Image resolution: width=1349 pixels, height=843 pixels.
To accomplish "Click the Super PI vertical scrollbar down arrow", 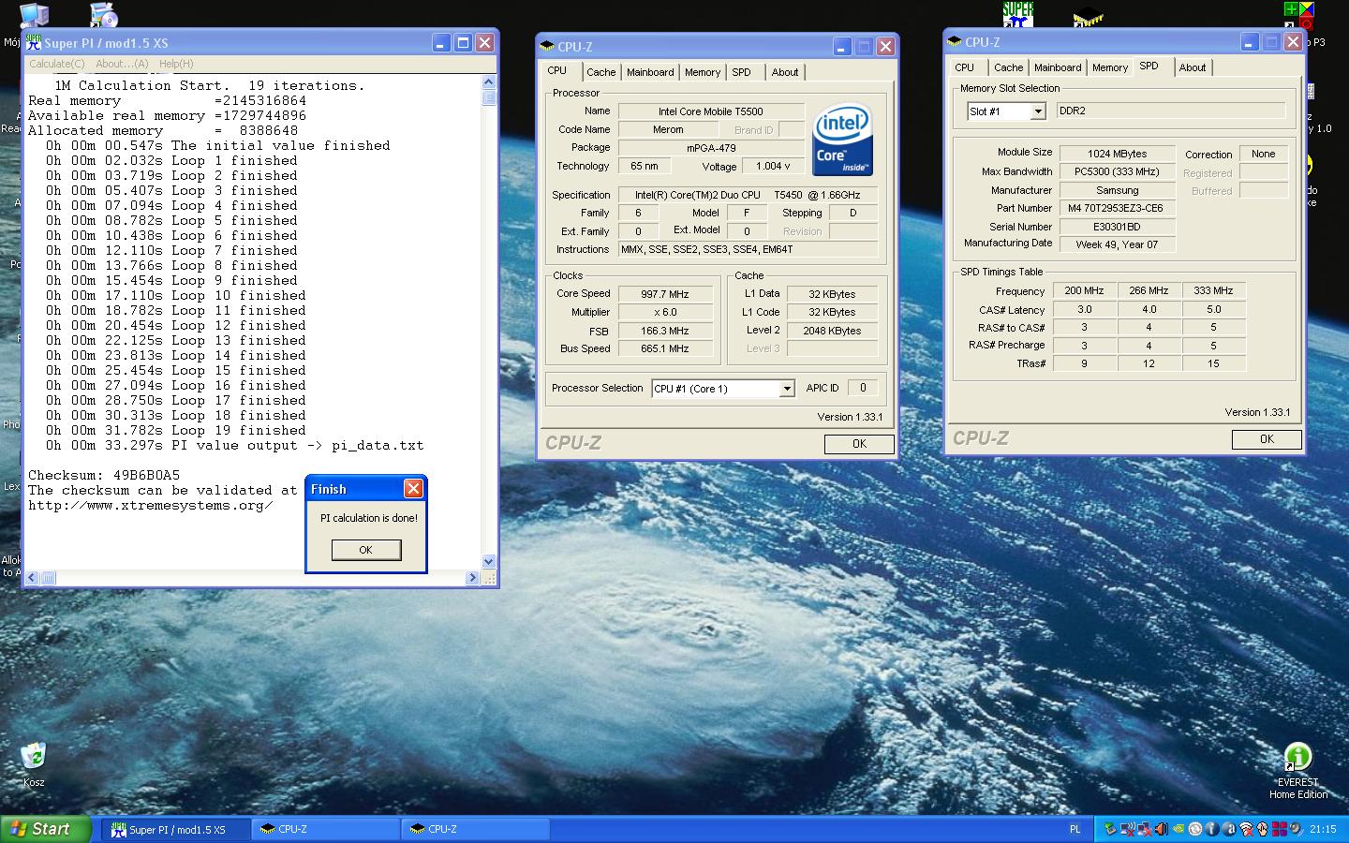I will pyautogui.click(x=488, y=561).
